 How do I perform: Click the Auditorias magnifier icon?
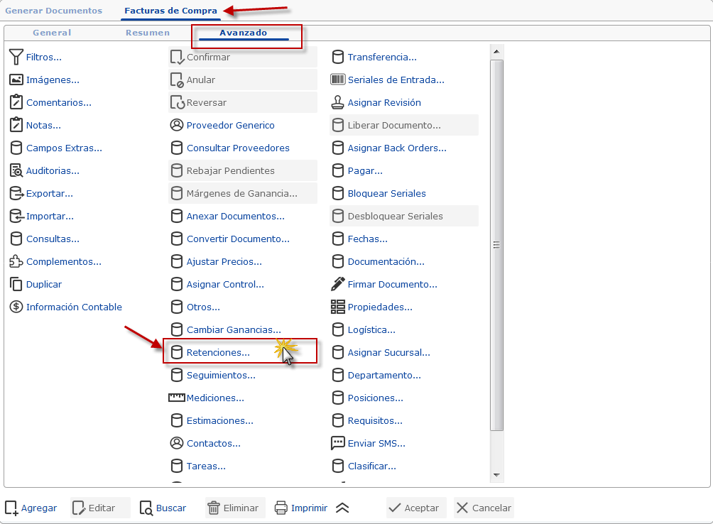pyautogui.click(x=16, y=170)
